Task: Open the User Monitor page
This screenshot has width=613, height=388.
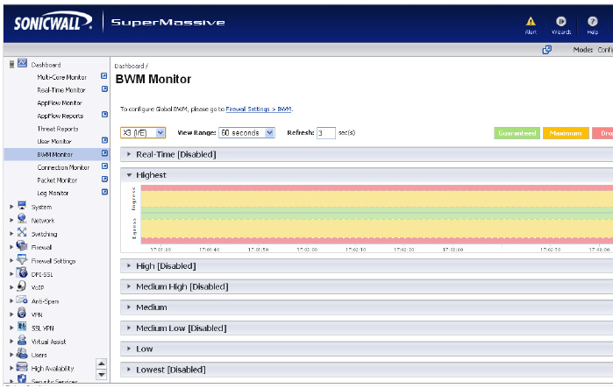Action: pyautogui.click(x=54, y=142)
